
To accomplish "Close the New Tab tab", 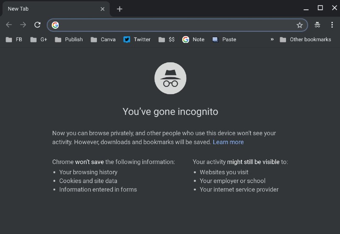I will point(102,9).
